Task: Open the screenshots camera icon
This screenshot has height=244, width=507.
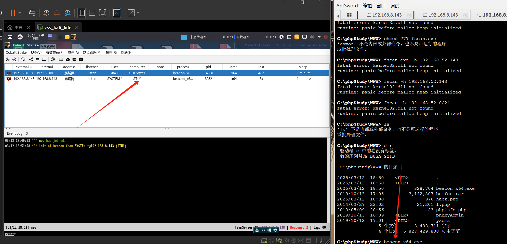Action: (81, 59)
